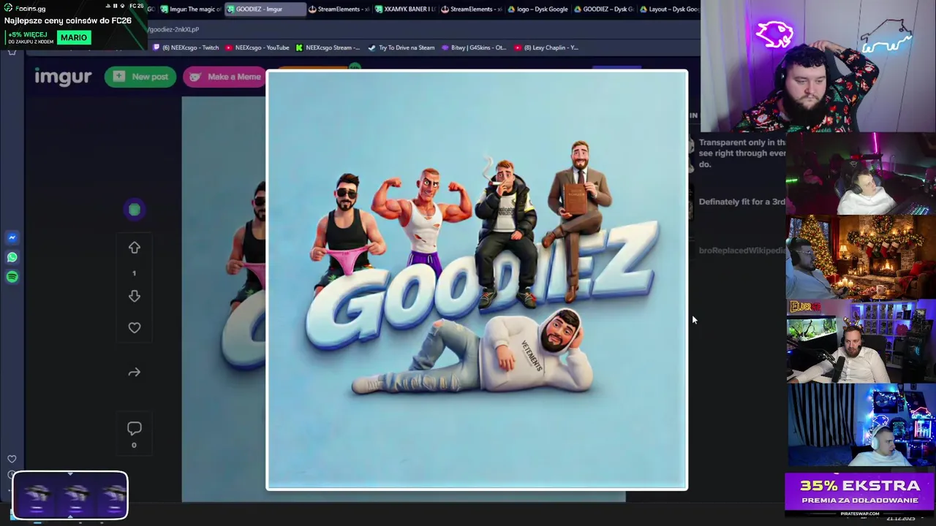Click the '35% EKSTRA' pirateswap banner
936x526 pixels.
[x=859, y=495]
